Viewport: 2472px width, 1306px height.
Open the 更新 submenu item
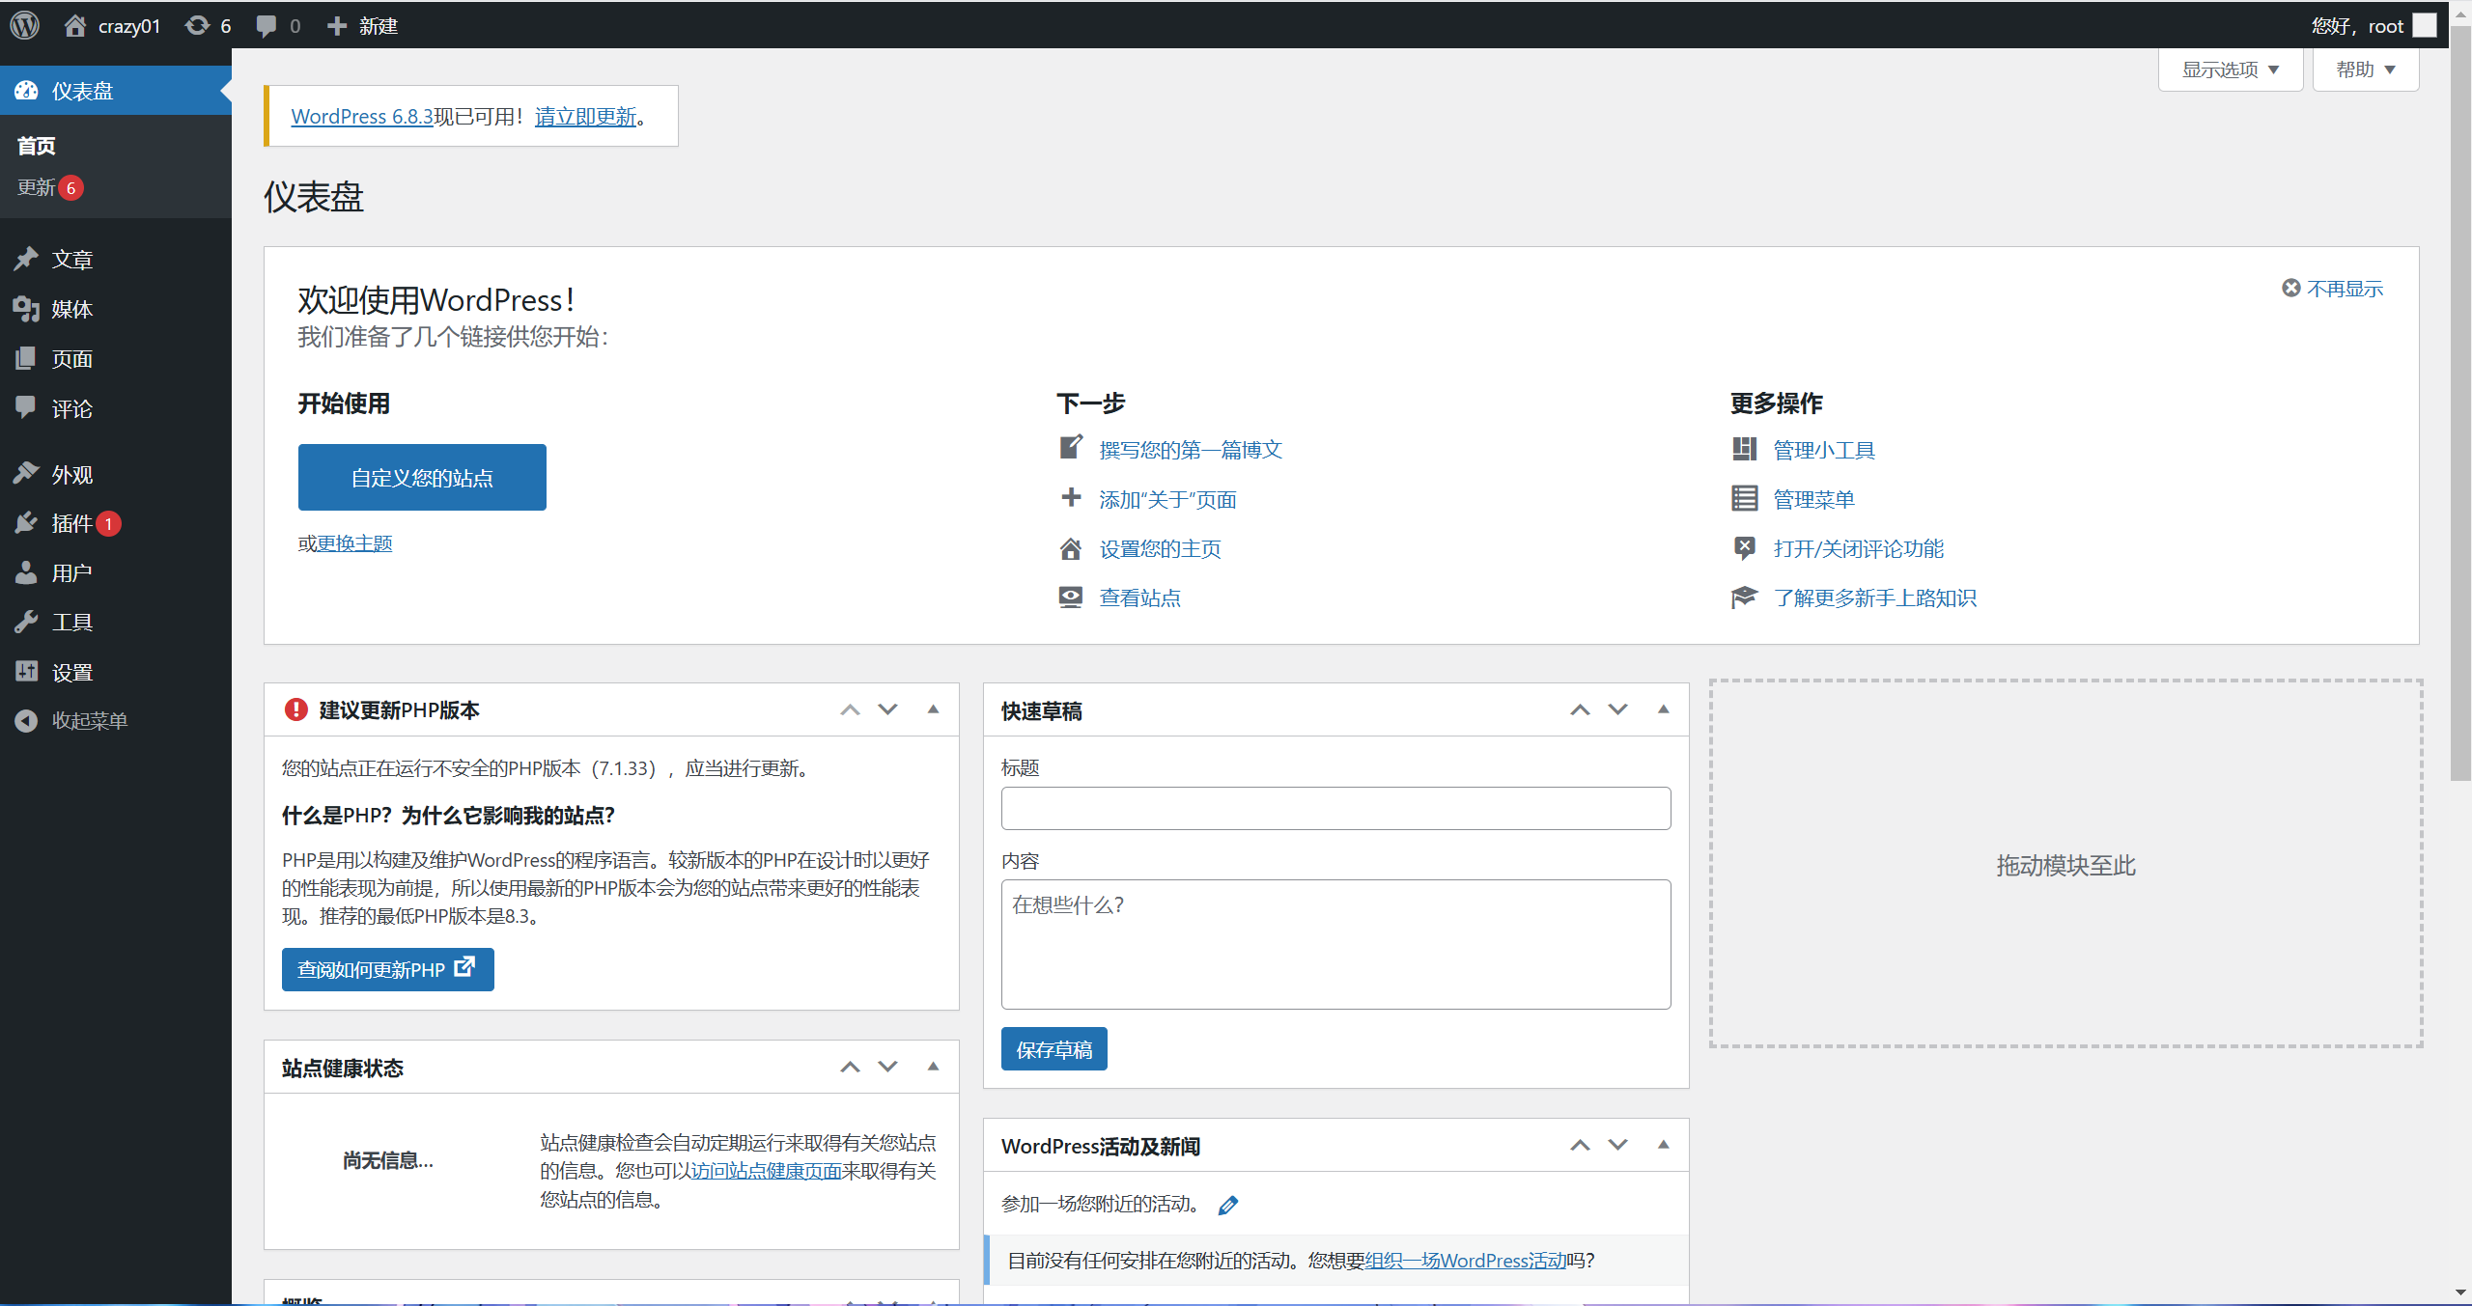point(37,187)
